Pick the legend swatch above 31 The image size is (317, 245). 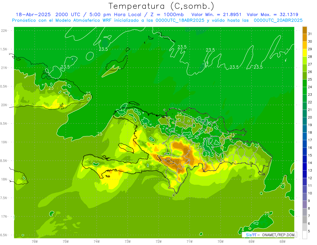tap(305, 30)
